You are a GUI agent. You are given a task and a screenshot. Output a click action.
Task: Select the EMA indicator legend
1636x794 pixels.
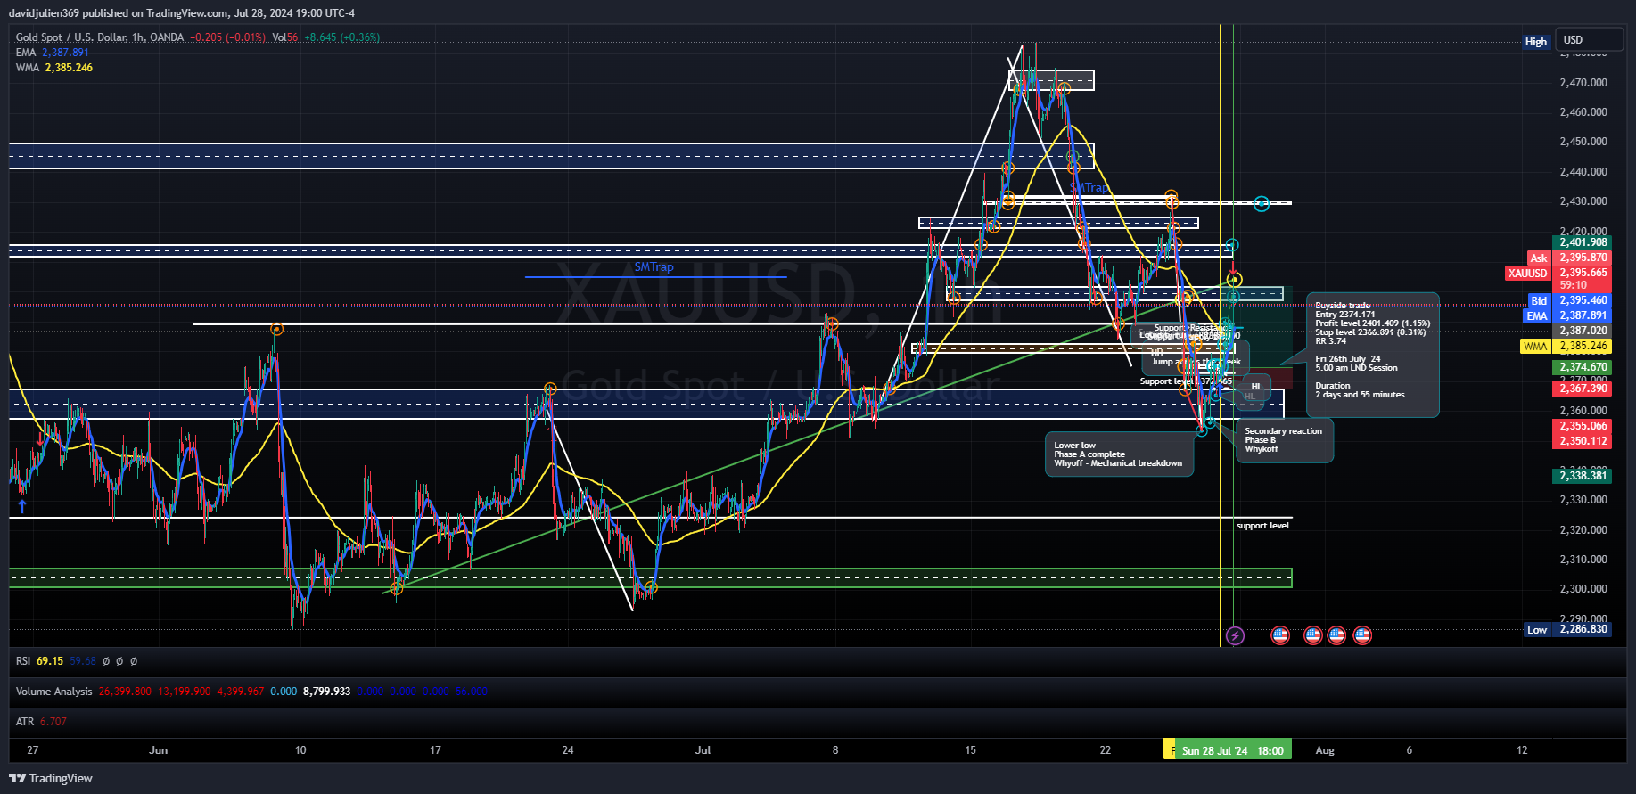tap(52, 53)
